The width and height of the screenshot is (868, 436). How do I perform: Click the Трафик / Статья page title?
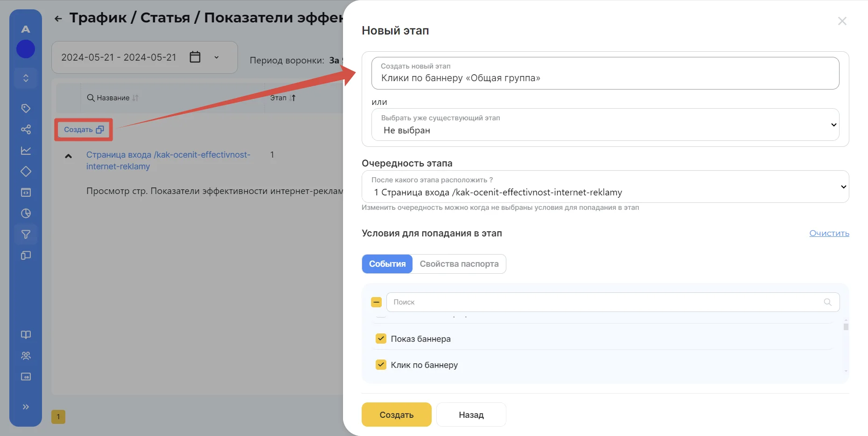point(206,18)
